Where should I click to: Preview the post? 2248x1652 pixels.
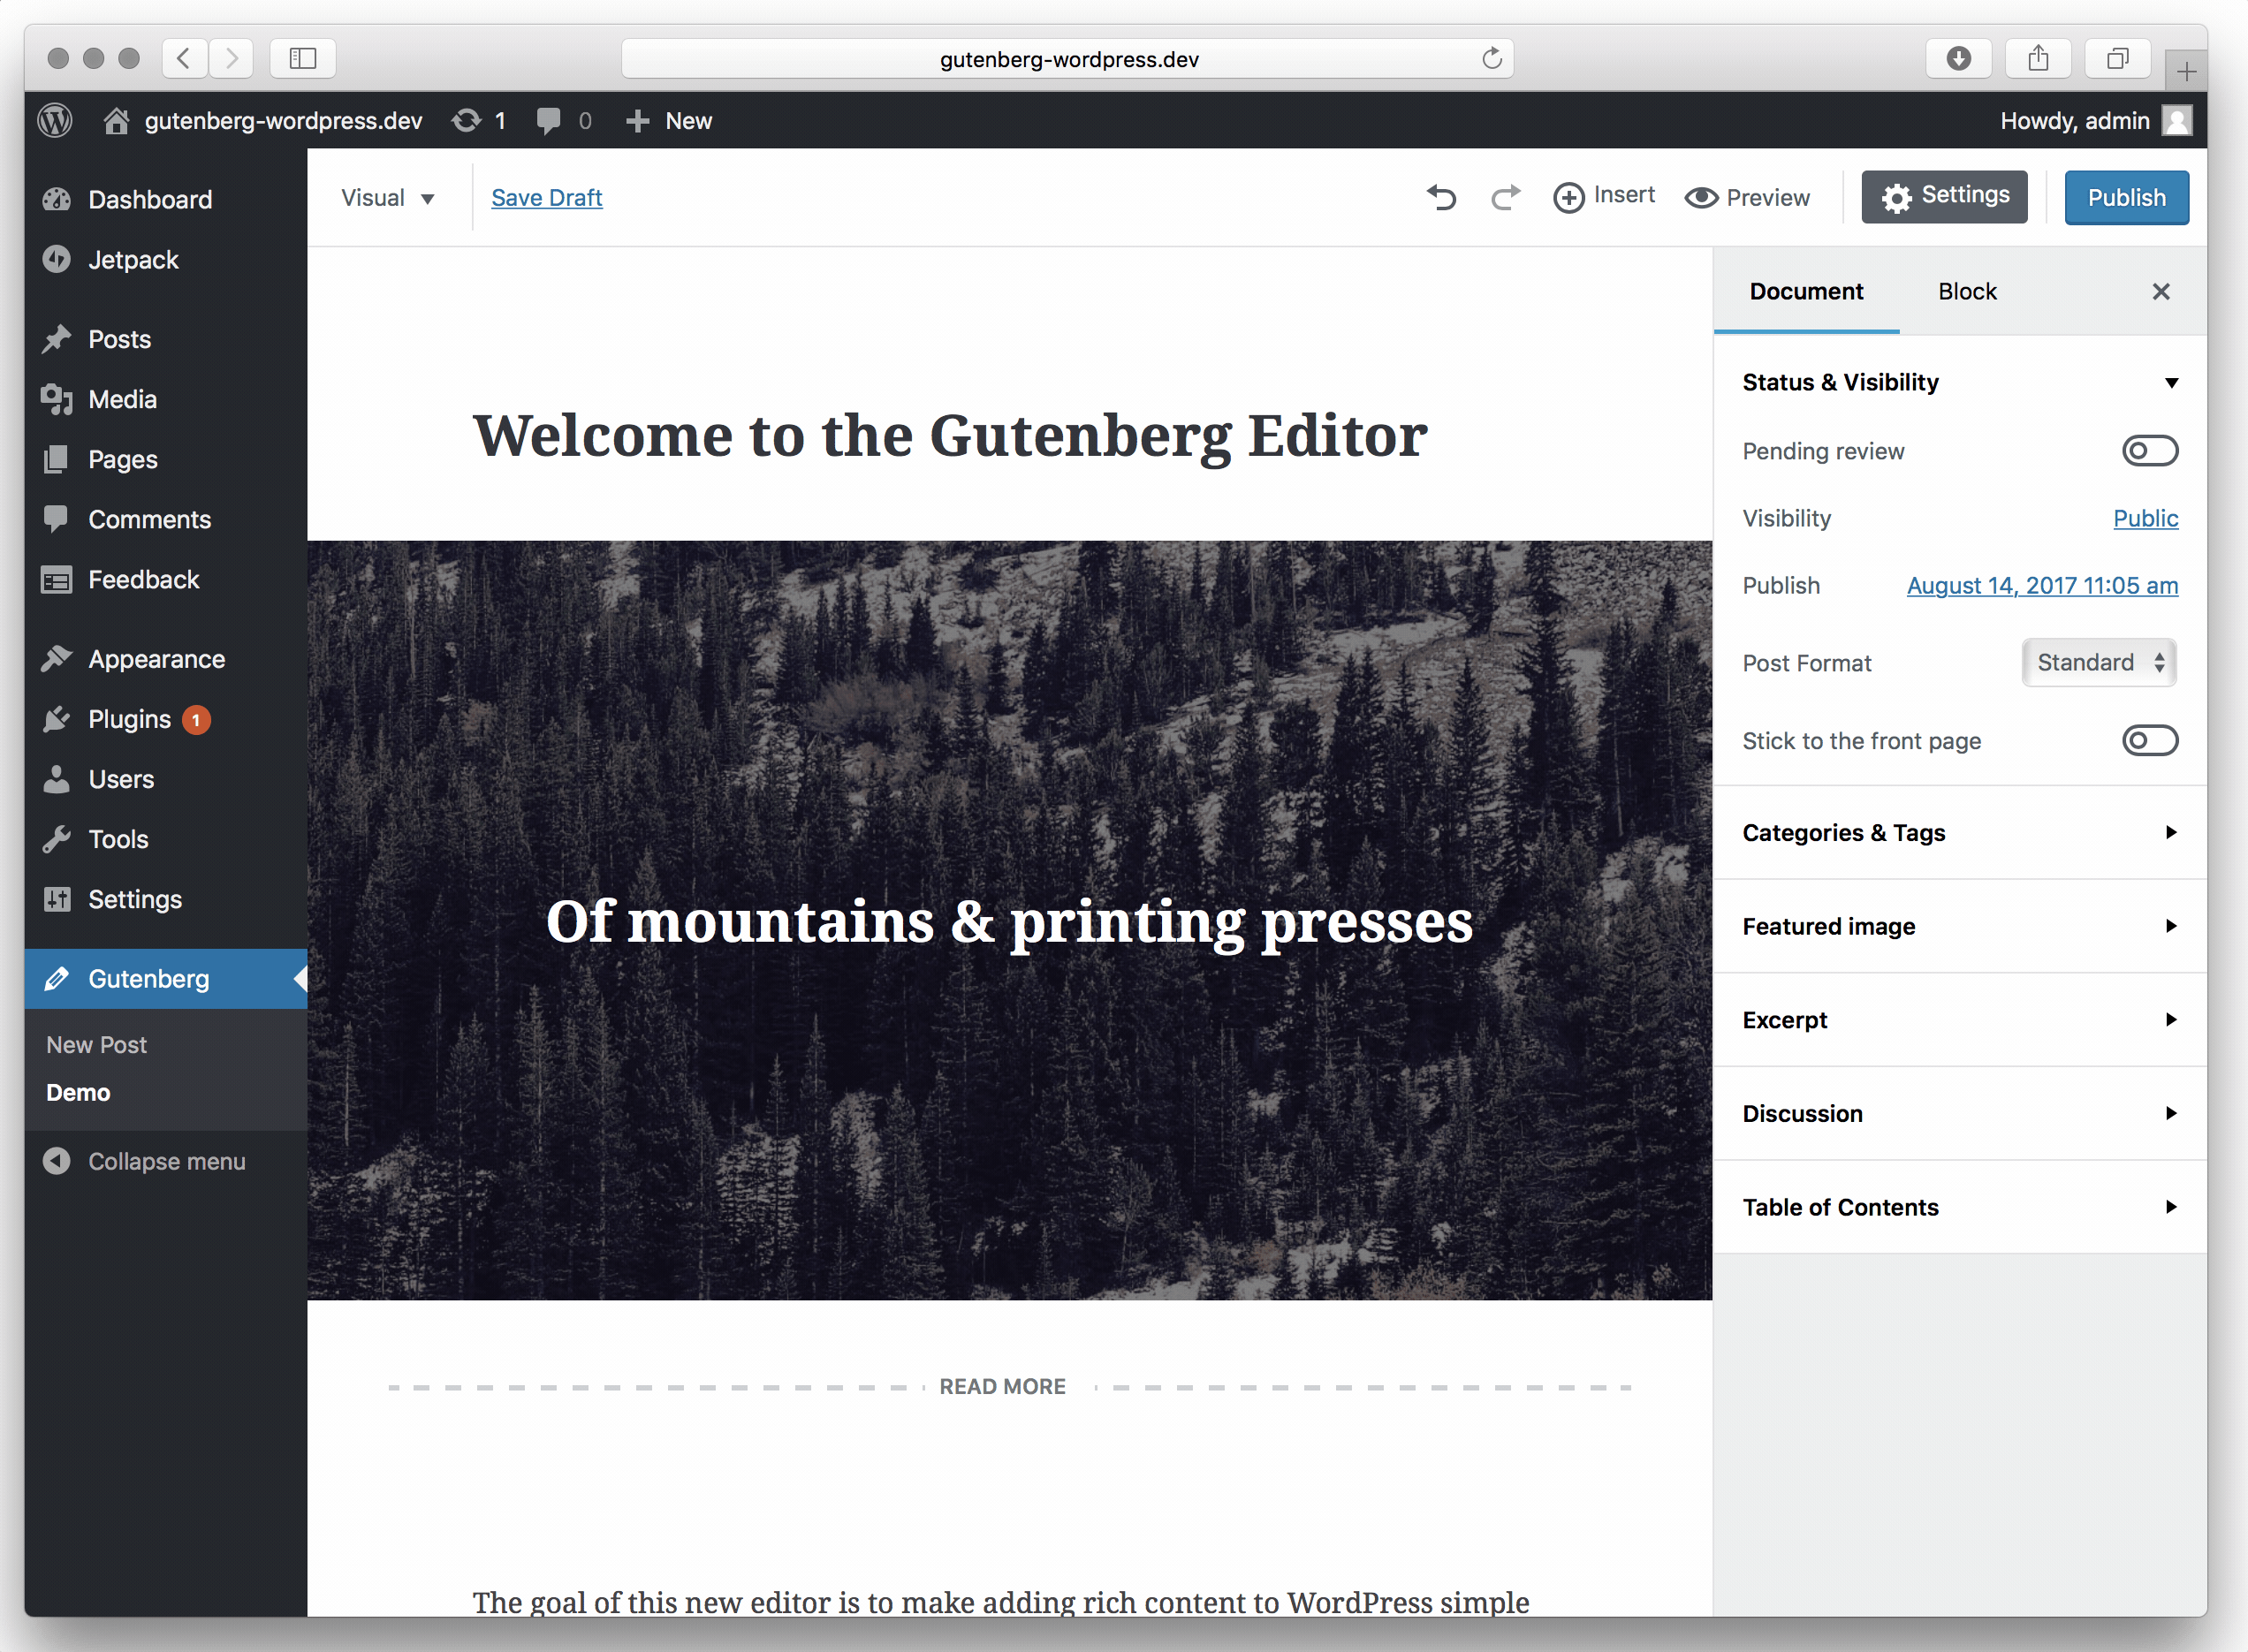[1747, 197]
